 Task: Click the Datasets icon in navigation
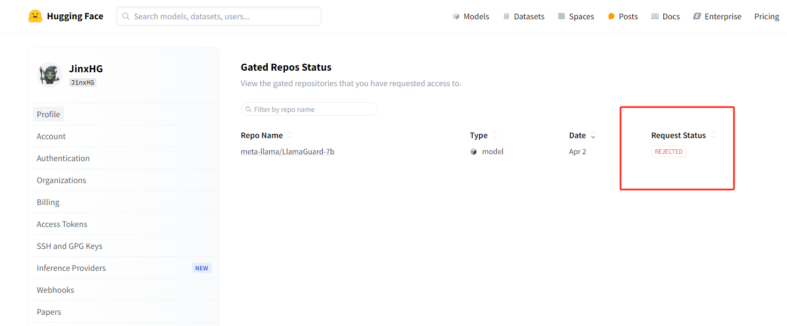click(506, 17)
